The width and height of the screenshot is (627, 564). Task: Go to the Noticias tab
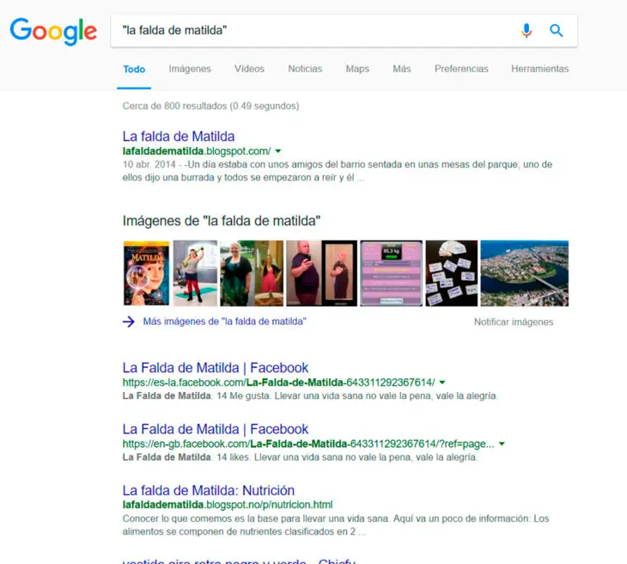click(x=305, y=69)
